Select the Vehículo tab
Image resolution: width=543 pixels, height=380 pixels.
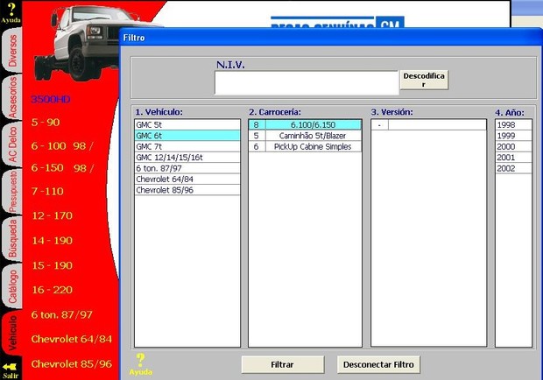[11, 333]
